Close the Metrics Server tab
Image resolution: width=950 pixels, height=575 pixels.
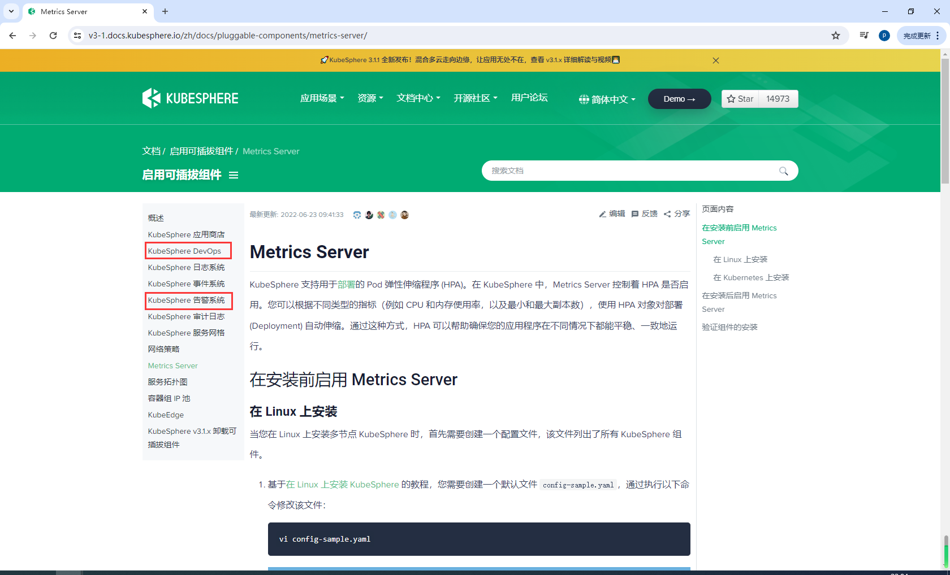(x=145, y=11)
